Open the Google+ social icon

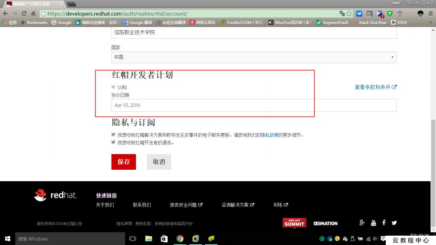point(362,223)
